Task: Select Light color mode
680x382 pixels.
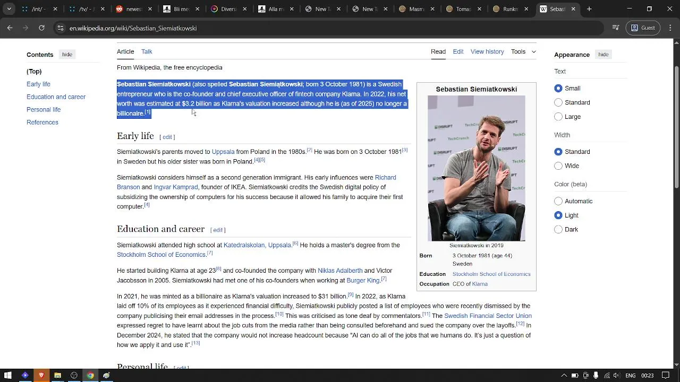Action: 558,215
